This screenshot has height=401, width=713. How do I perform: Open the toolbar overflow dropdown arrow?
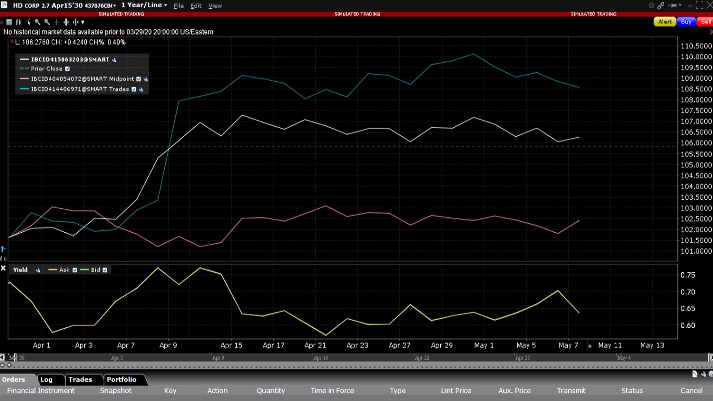[82, 22]
